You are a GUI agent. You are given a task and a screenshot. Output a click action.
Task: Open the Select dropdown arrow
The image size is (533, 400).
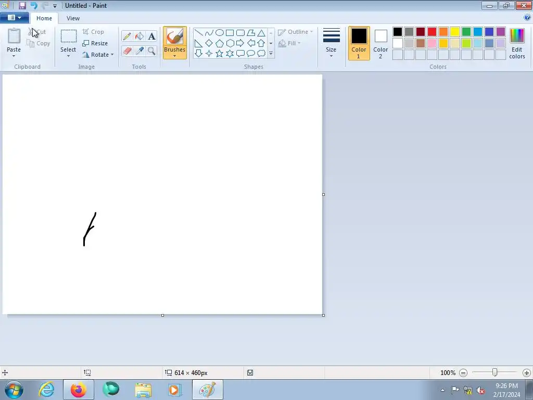coord(68,56)
